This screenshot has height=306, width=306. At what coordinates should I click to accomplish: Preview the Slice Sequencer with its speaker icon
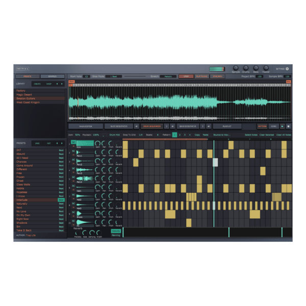click(136, 126)
